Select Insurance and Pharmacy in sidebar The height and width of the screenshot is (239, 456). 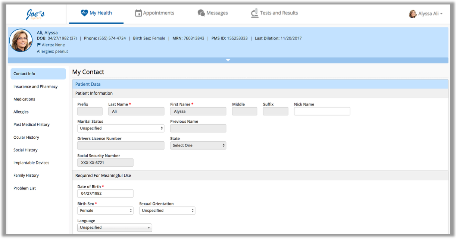[x=35, y=87]
